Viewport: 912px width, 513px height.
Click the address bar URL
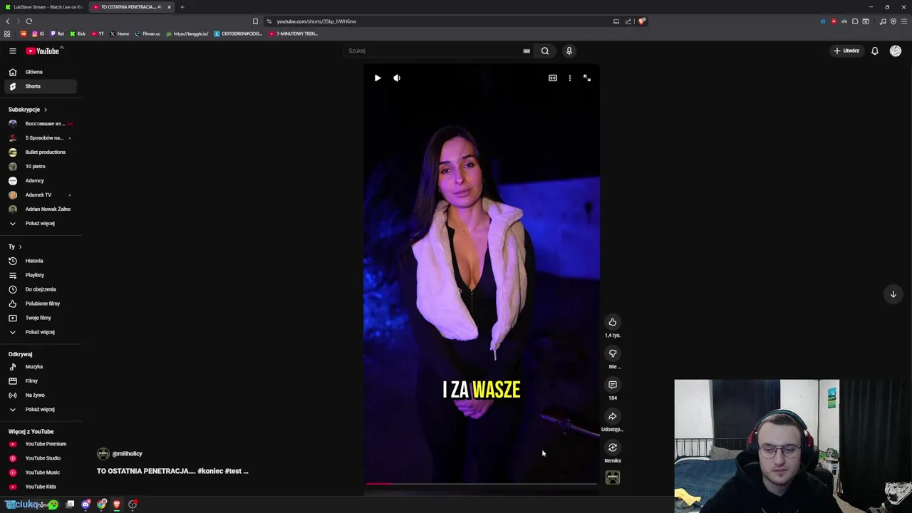[x=316, y=21]
